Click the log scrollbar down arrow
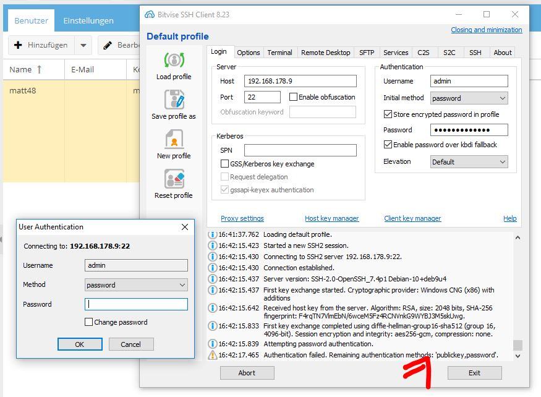The width and height of the screenshot is (541, 397). tap(518, 356)
